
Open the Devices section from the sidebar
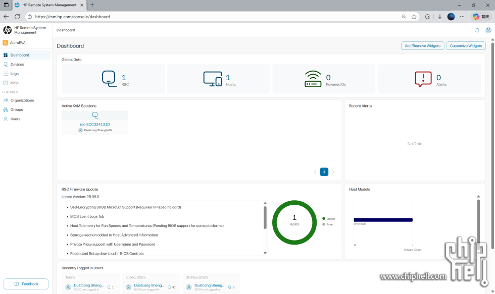tap(19, 64)
